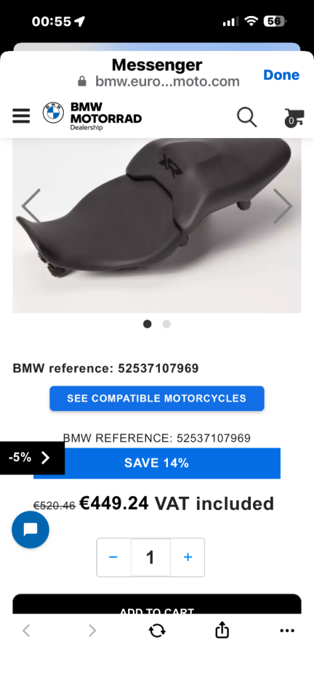
Task: Open the three-dot more options menu
Action: point(287,631)
